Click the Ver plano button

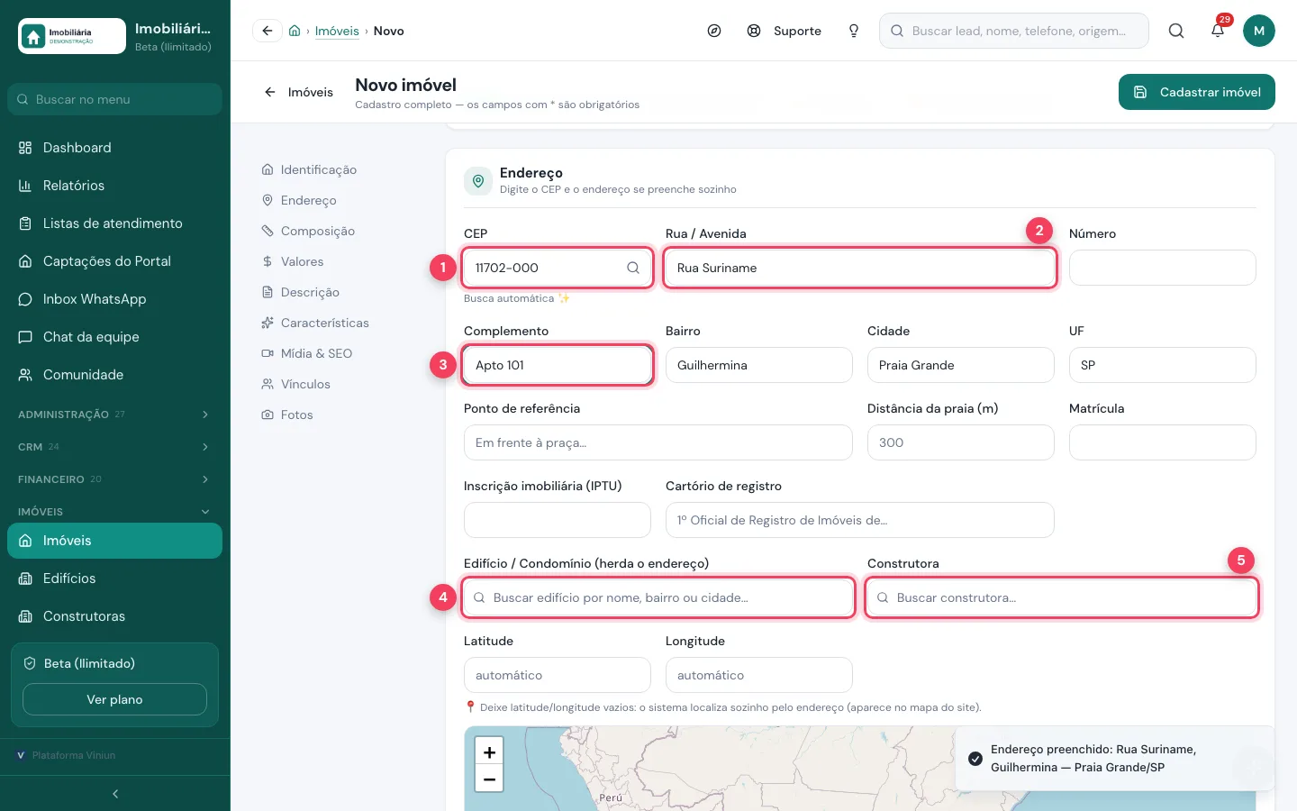pyautogui.click(x=114, y=699)
